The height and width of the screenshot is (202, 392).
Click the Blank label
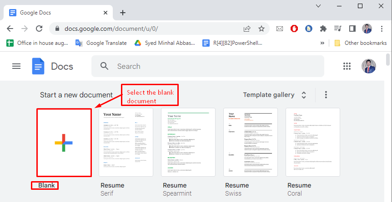pos(46,185)
